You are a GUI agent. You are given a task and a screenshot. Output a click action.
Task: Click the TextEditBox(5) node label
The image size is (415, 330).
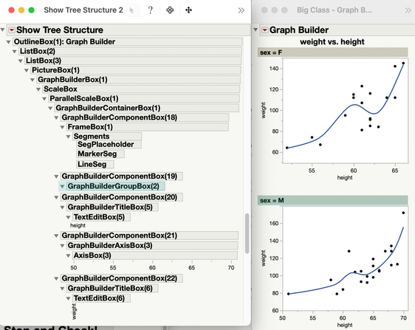(x=99, y=217)
